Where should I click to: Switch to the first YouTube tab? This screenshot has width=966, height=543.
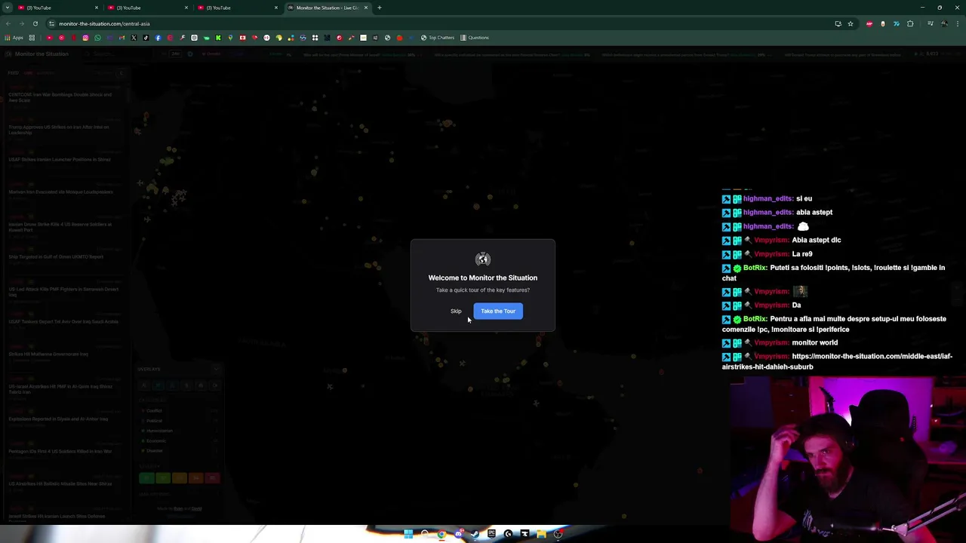pyautogui.click(x=57, y=8)
